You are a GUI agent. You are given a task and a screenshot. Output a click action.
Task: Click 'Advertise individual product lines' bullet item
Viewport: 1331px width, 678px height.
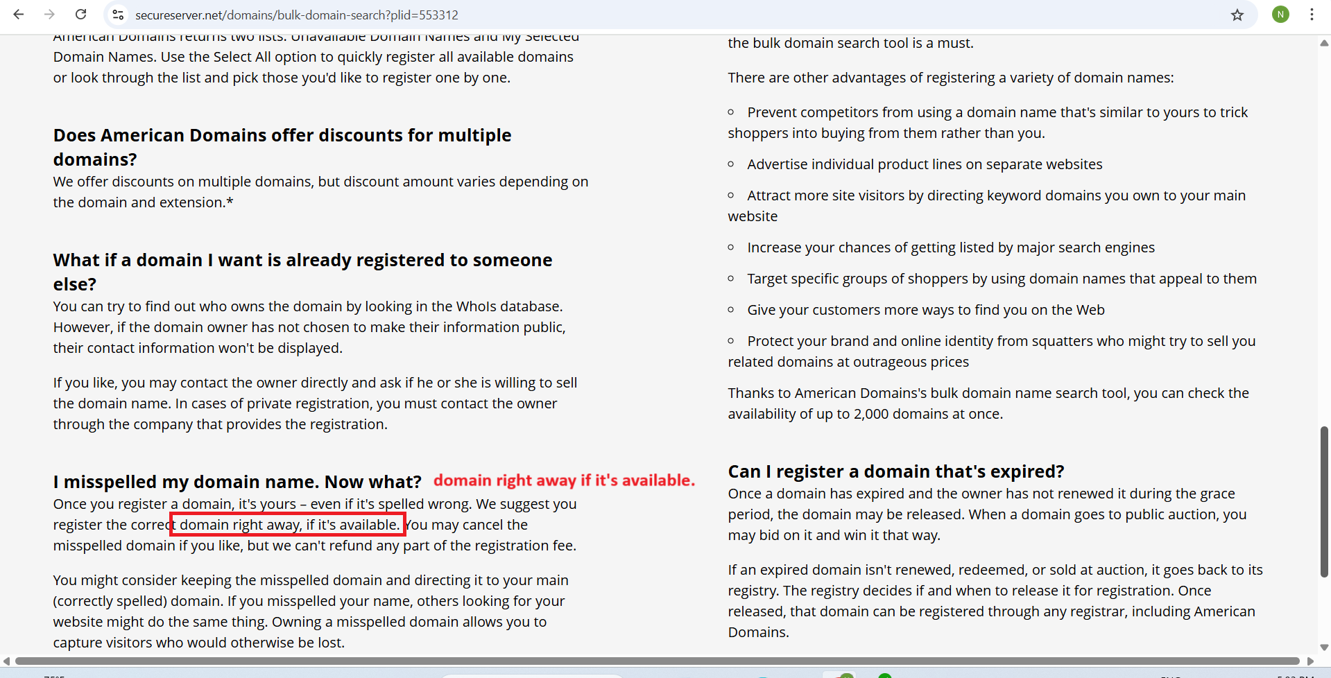[924, 164]
